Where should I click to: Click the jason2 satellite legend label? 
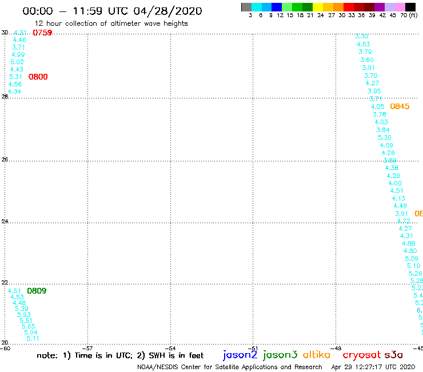coord(240,355)
